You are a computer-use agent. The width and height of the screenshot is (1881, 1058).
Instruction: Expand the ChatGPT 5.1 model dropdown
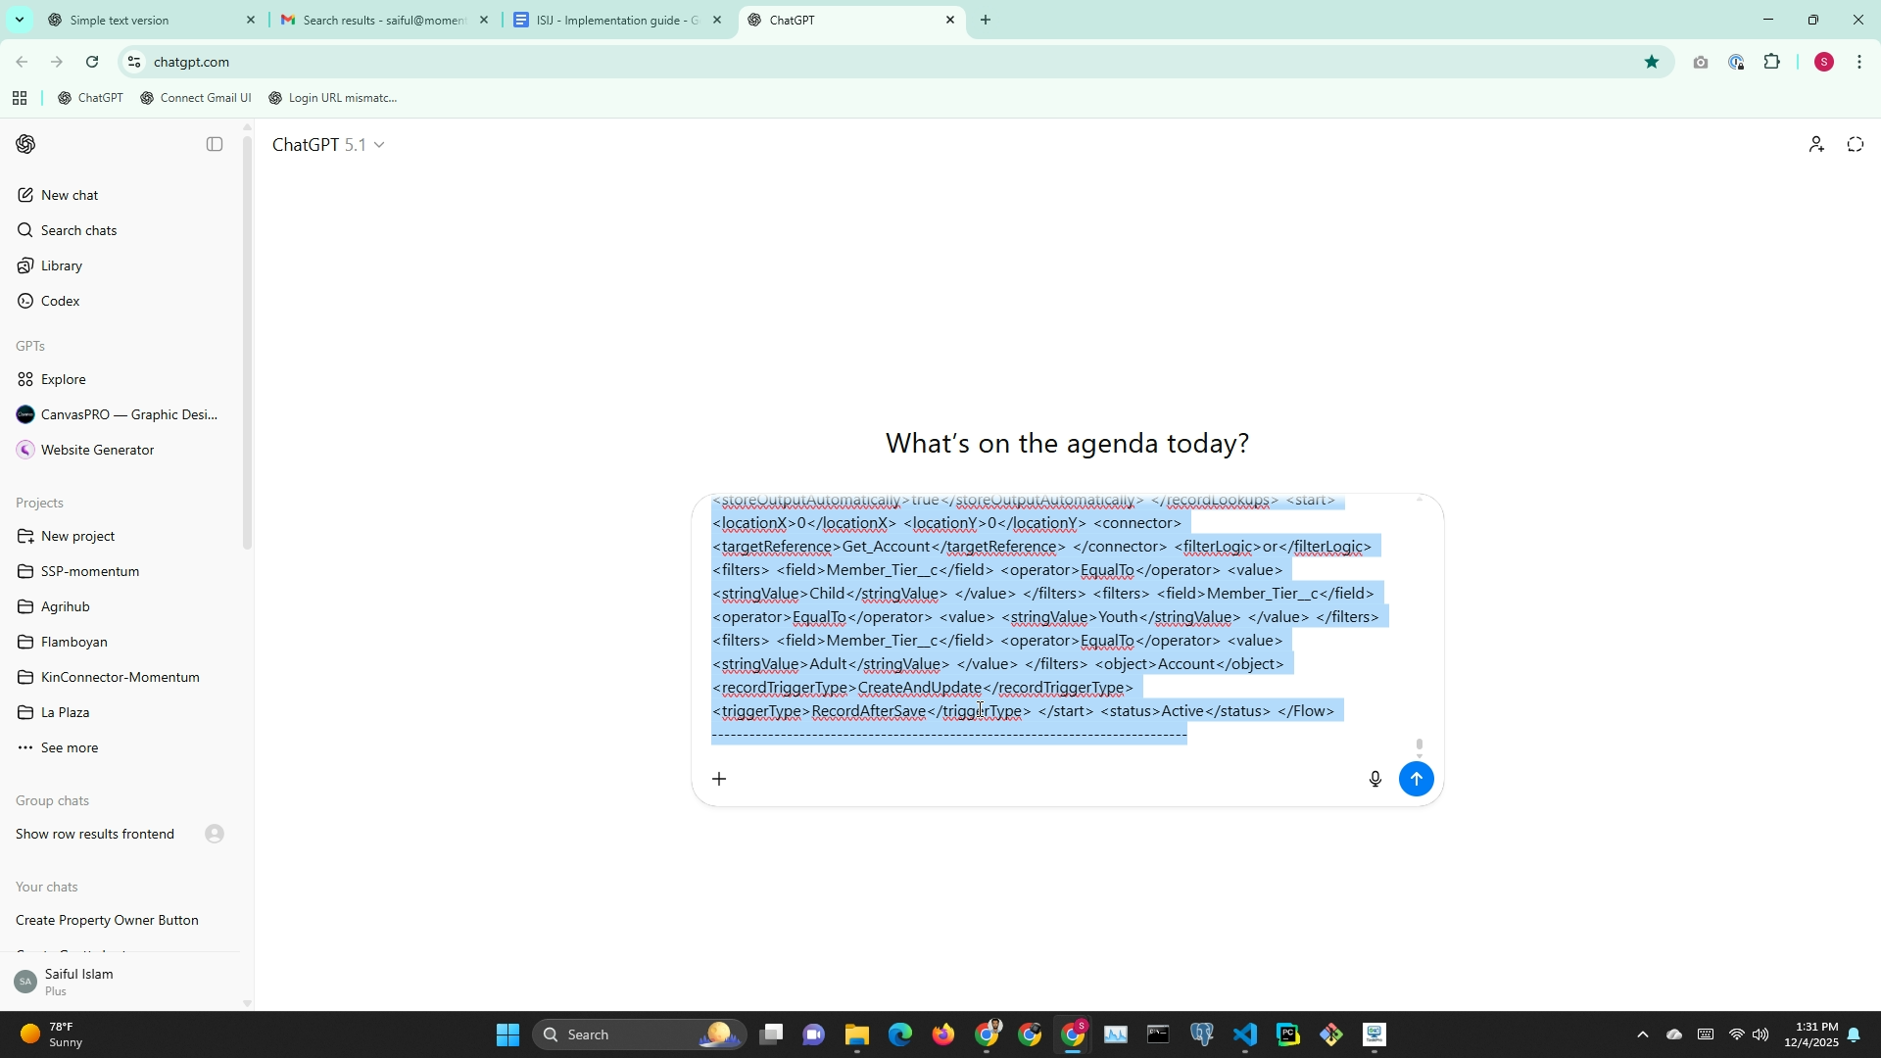(x=328, y=145)
